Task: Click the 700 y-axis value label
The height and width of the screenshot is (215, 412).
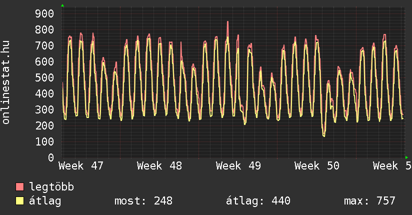Action: click(x=44, y=45)
